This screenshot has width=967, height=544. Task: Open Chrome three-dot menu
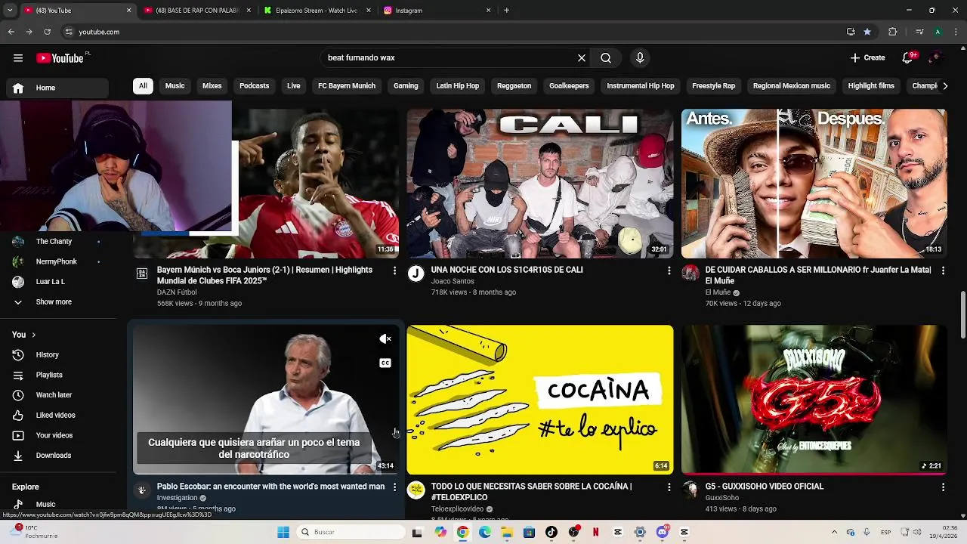pyautogui.click(x=956, y=32)
